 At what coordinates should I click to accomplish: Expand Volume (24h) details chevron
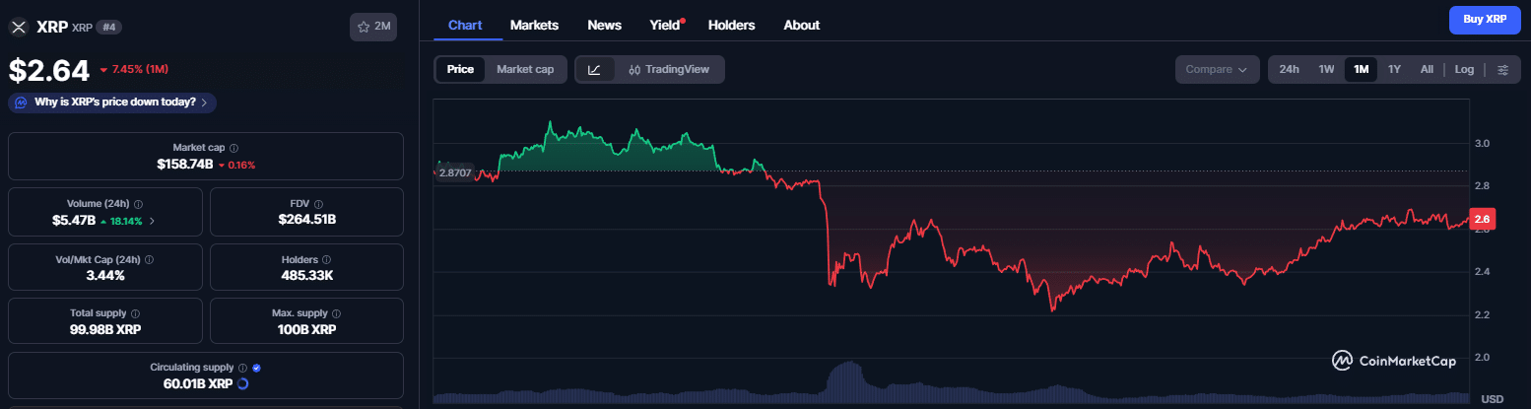(151, 220)
